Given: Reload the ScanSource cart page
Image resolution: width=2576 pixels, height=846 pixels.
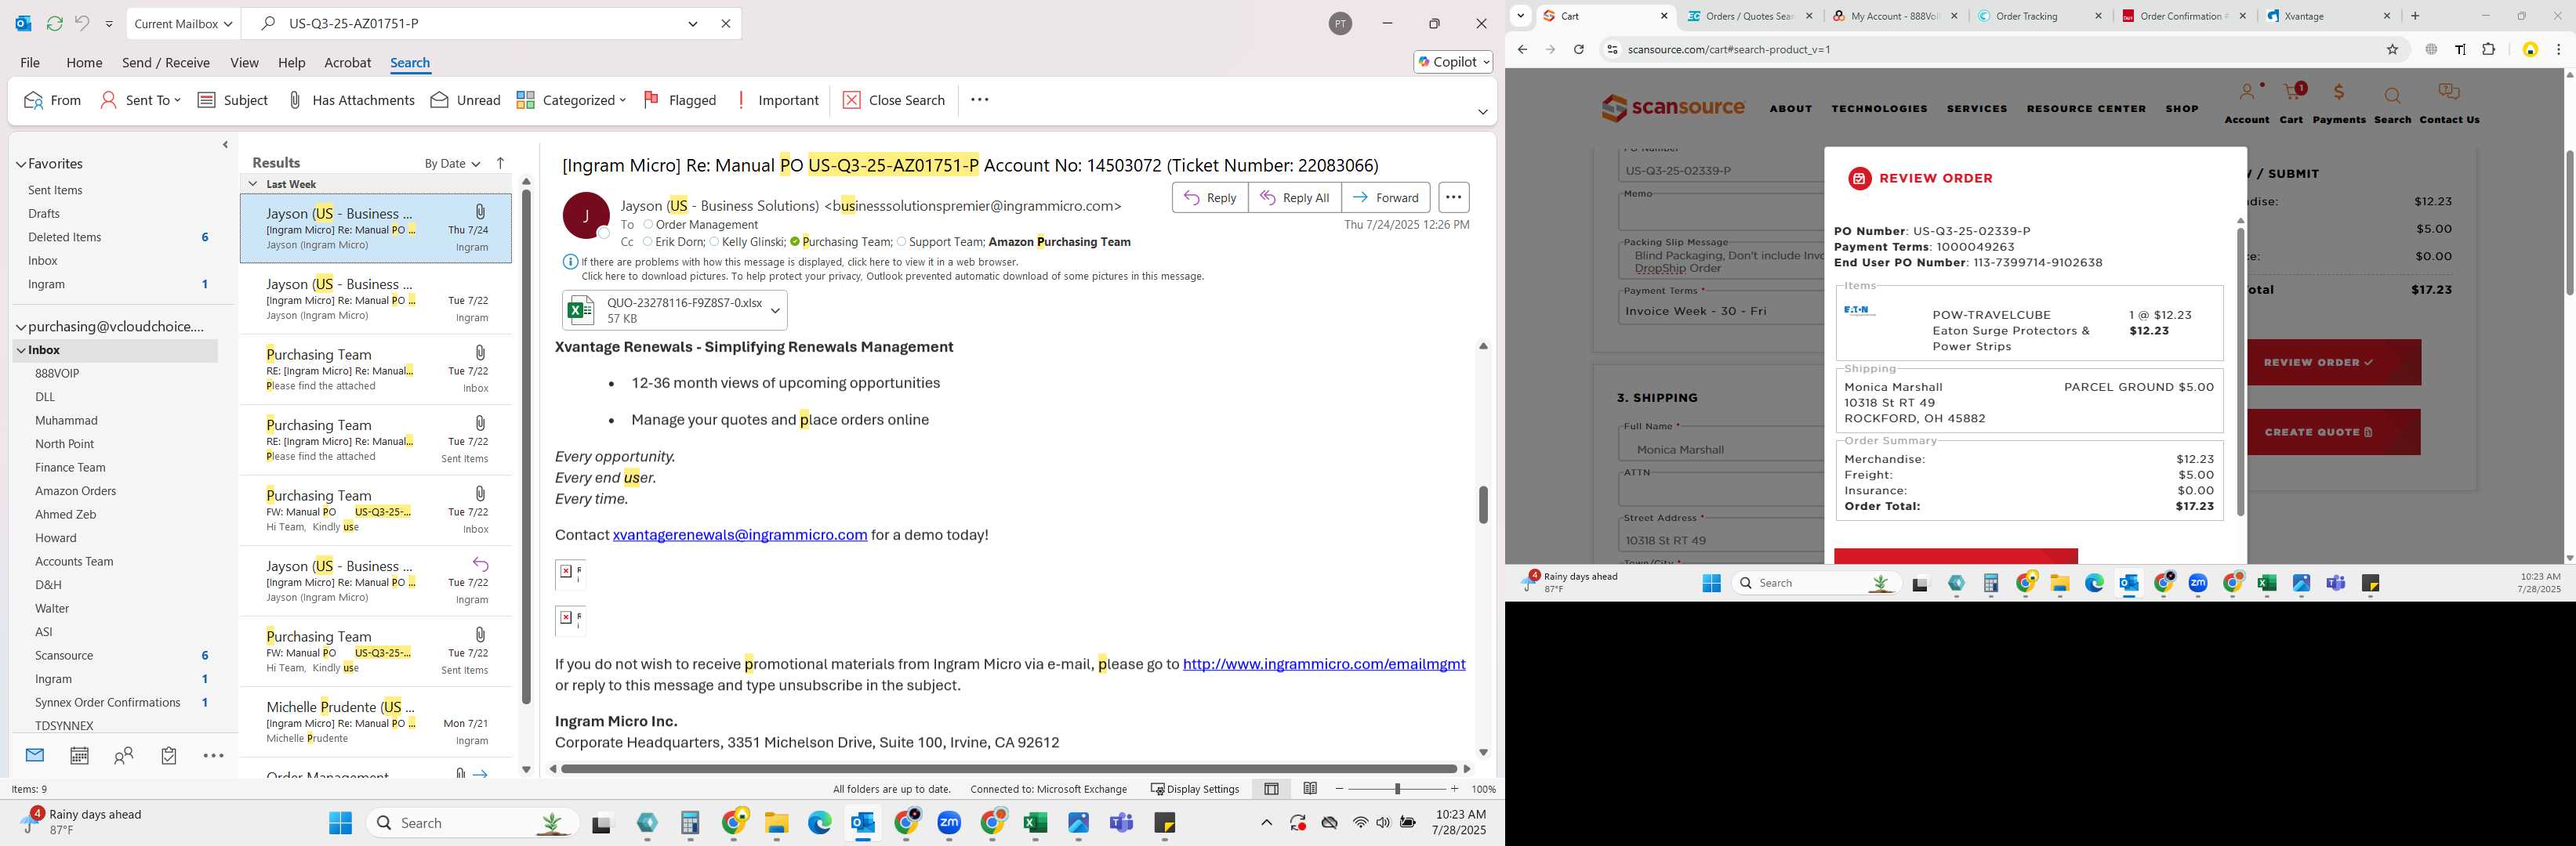Looking at the screenshot, I should click(1578, 49).
